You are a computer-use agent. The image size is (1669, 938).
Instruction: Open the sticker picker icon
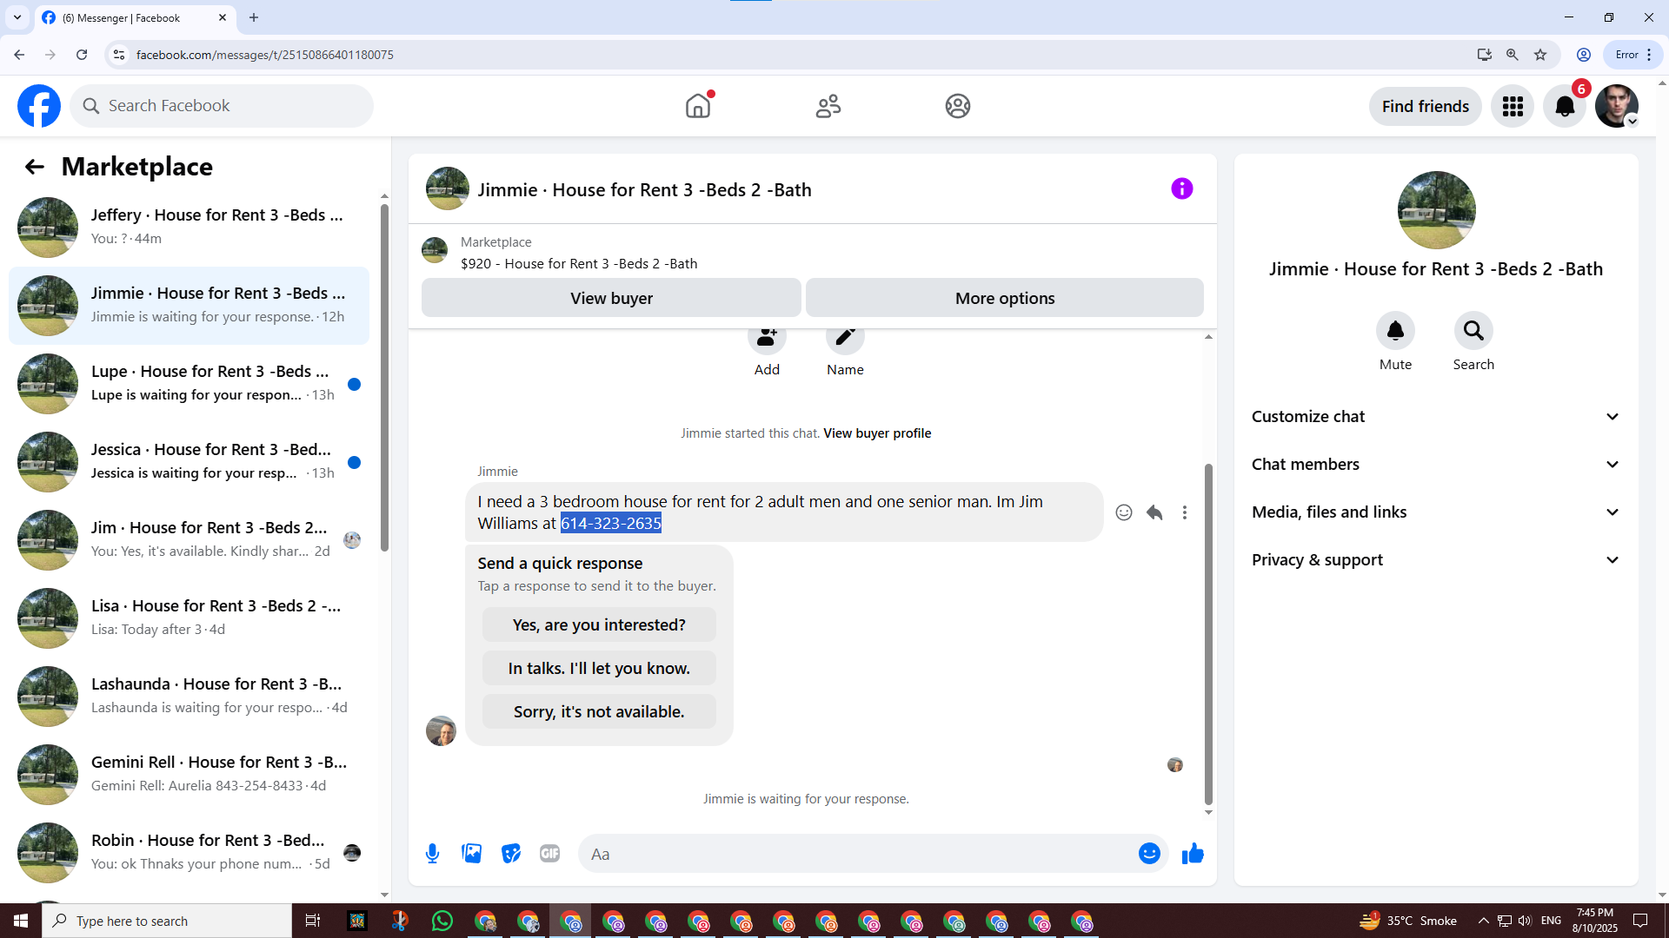(x=511, y=854)
